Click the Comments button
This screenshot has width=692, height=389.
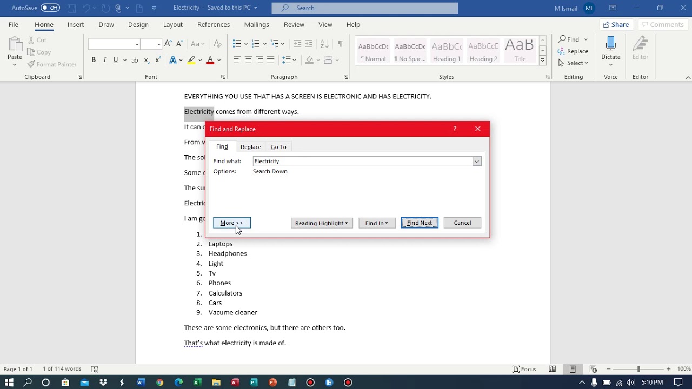[662, 25]
